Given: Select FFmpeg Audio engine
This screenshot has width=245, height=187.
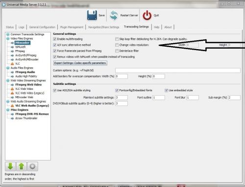Looking at the screenshot, I should pos(25,72).
